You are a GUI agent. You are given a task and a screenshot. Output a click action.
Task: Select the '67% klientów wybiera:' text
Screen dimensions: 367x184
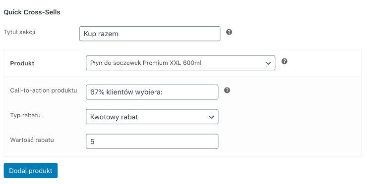pyautogui.click(x=126, y=92)
